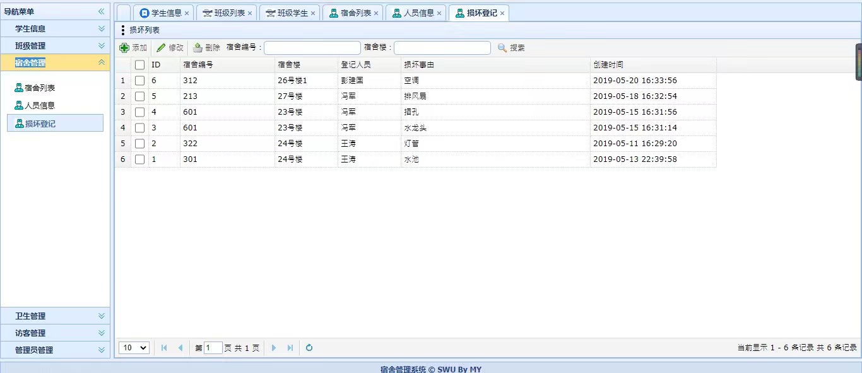Open 人员信息 in the sidebar
This screenshot has width=862, height=373.
tap(40, 106)
